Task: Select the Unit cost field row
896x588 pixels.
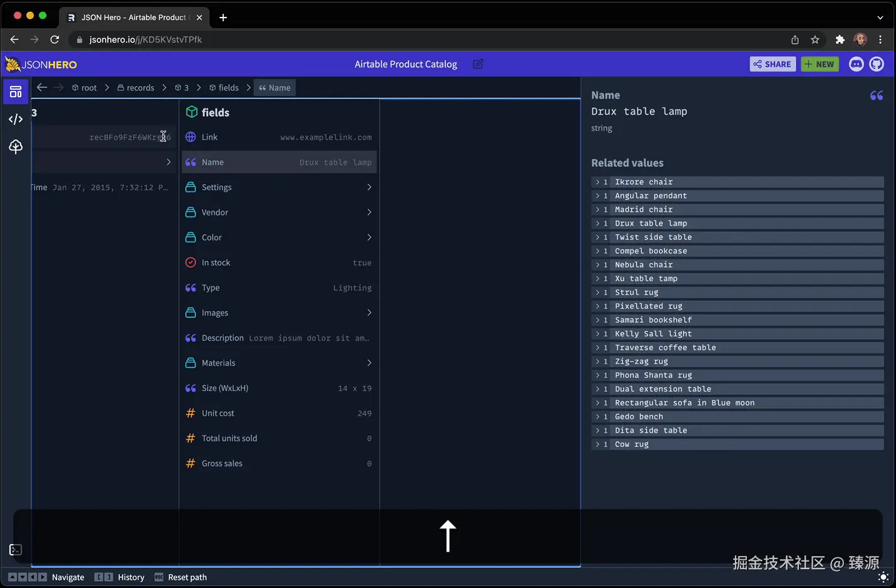Action: tap(279, 413)
